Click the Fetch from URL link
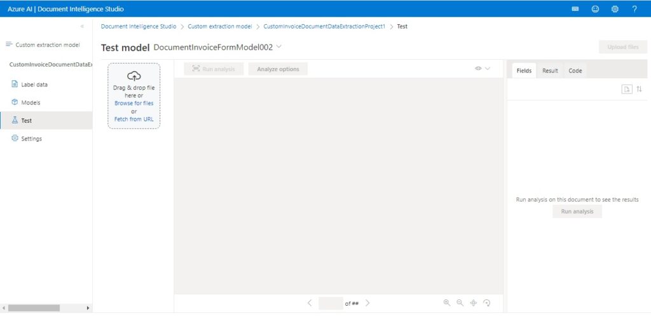The image size is (651, 316). click(134, 119)
